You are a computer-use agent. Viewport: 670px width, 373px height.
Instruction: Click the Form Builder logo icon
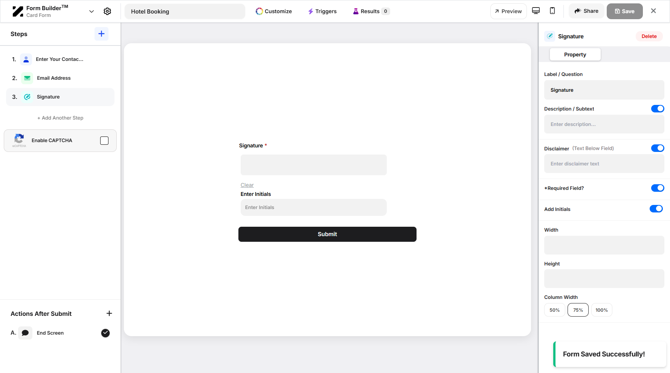click(x=18, y=11)
